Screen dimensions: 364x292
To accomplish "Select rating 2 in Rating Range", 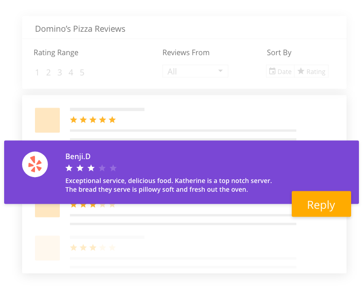I will coord(48,73).
